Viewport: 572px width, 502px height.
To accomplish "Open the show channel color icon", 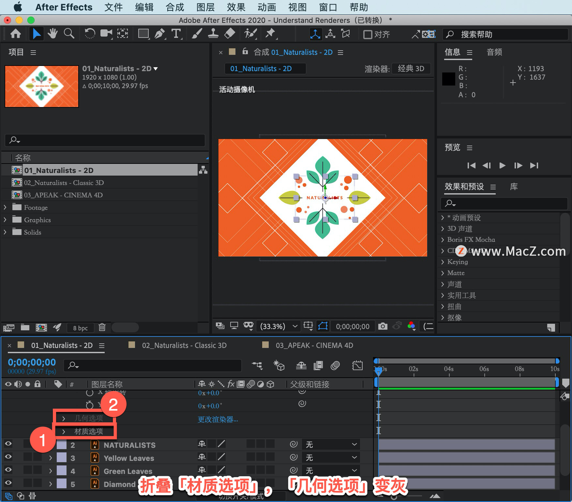I will 412,326.
